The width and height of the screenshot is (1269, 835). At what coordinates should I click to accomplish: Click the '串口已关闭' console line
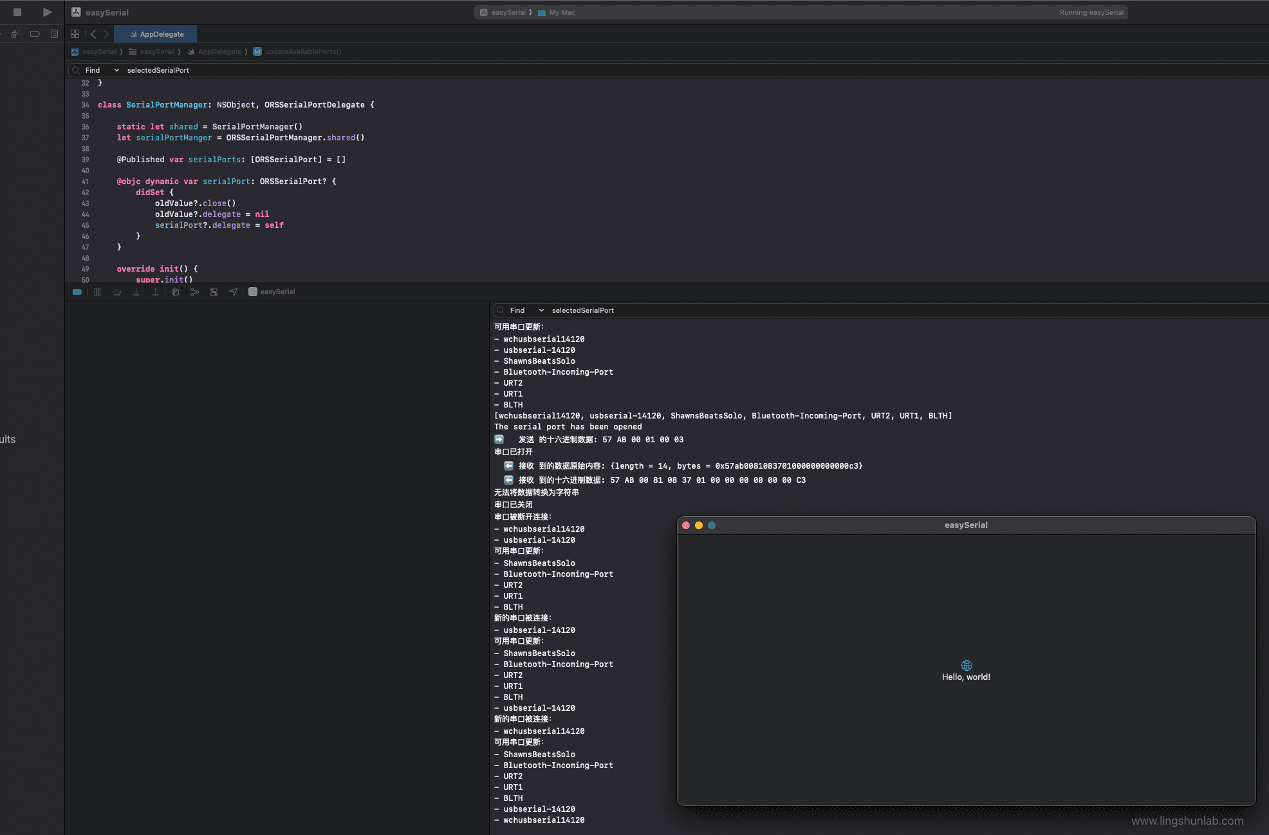pyautogui.click(x=513, y=505)
